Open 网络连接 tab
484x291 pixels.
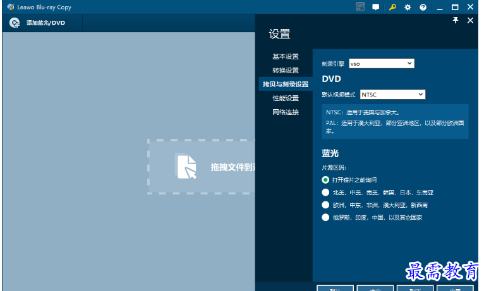[286, 112]
